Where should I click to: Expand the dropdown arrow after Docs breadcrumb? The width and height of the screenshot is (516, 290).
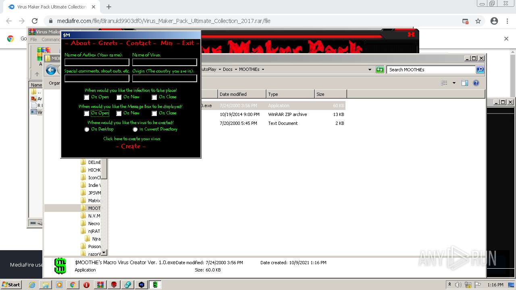click(x=236, y=69)
